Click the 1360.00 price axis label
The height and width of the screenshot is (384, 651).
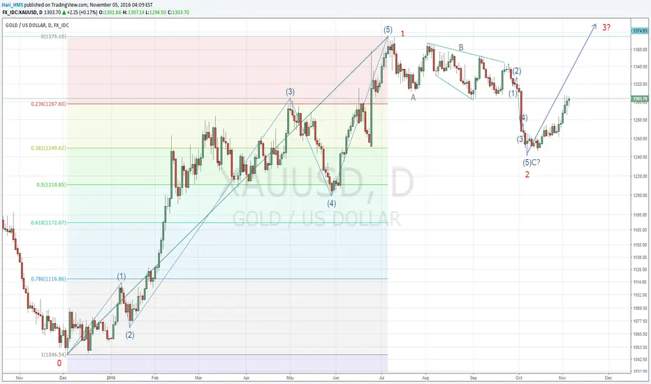(641, 50)
